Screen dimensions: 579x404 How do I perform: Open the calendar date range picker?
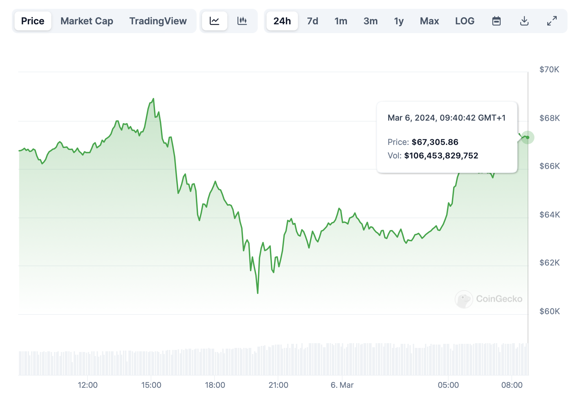[496, 21]
